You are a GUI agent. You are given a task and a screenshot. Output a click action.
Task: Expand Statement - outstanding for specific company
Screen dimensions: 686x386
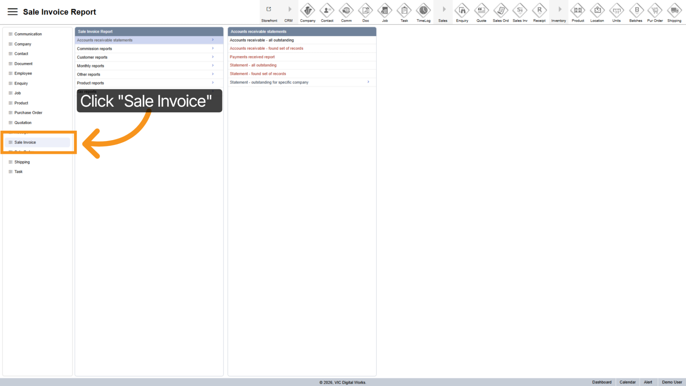pos(300,83)
